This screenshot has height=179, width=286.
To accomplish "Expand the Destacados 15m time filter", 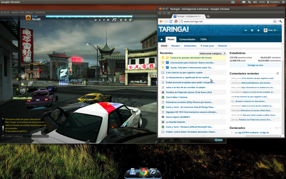I will click(278, 128).
